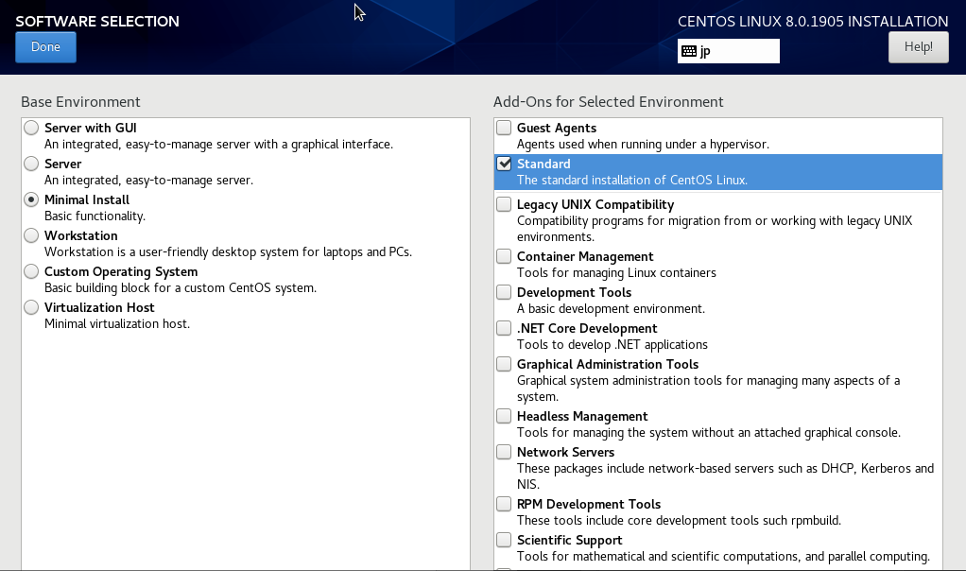Check the Development Tools add-on
This screenshot has height=571, width=966.
tap(504, 292)
